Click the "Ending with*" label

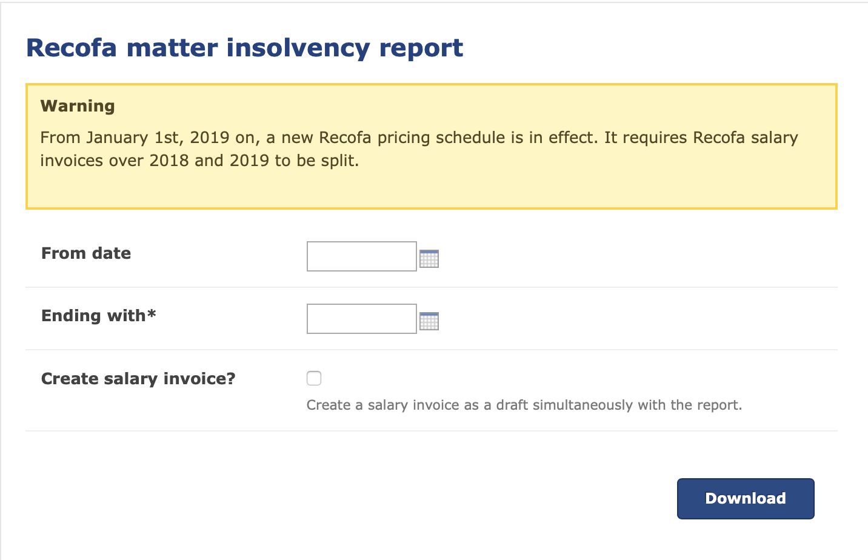[x=99, y=316]
